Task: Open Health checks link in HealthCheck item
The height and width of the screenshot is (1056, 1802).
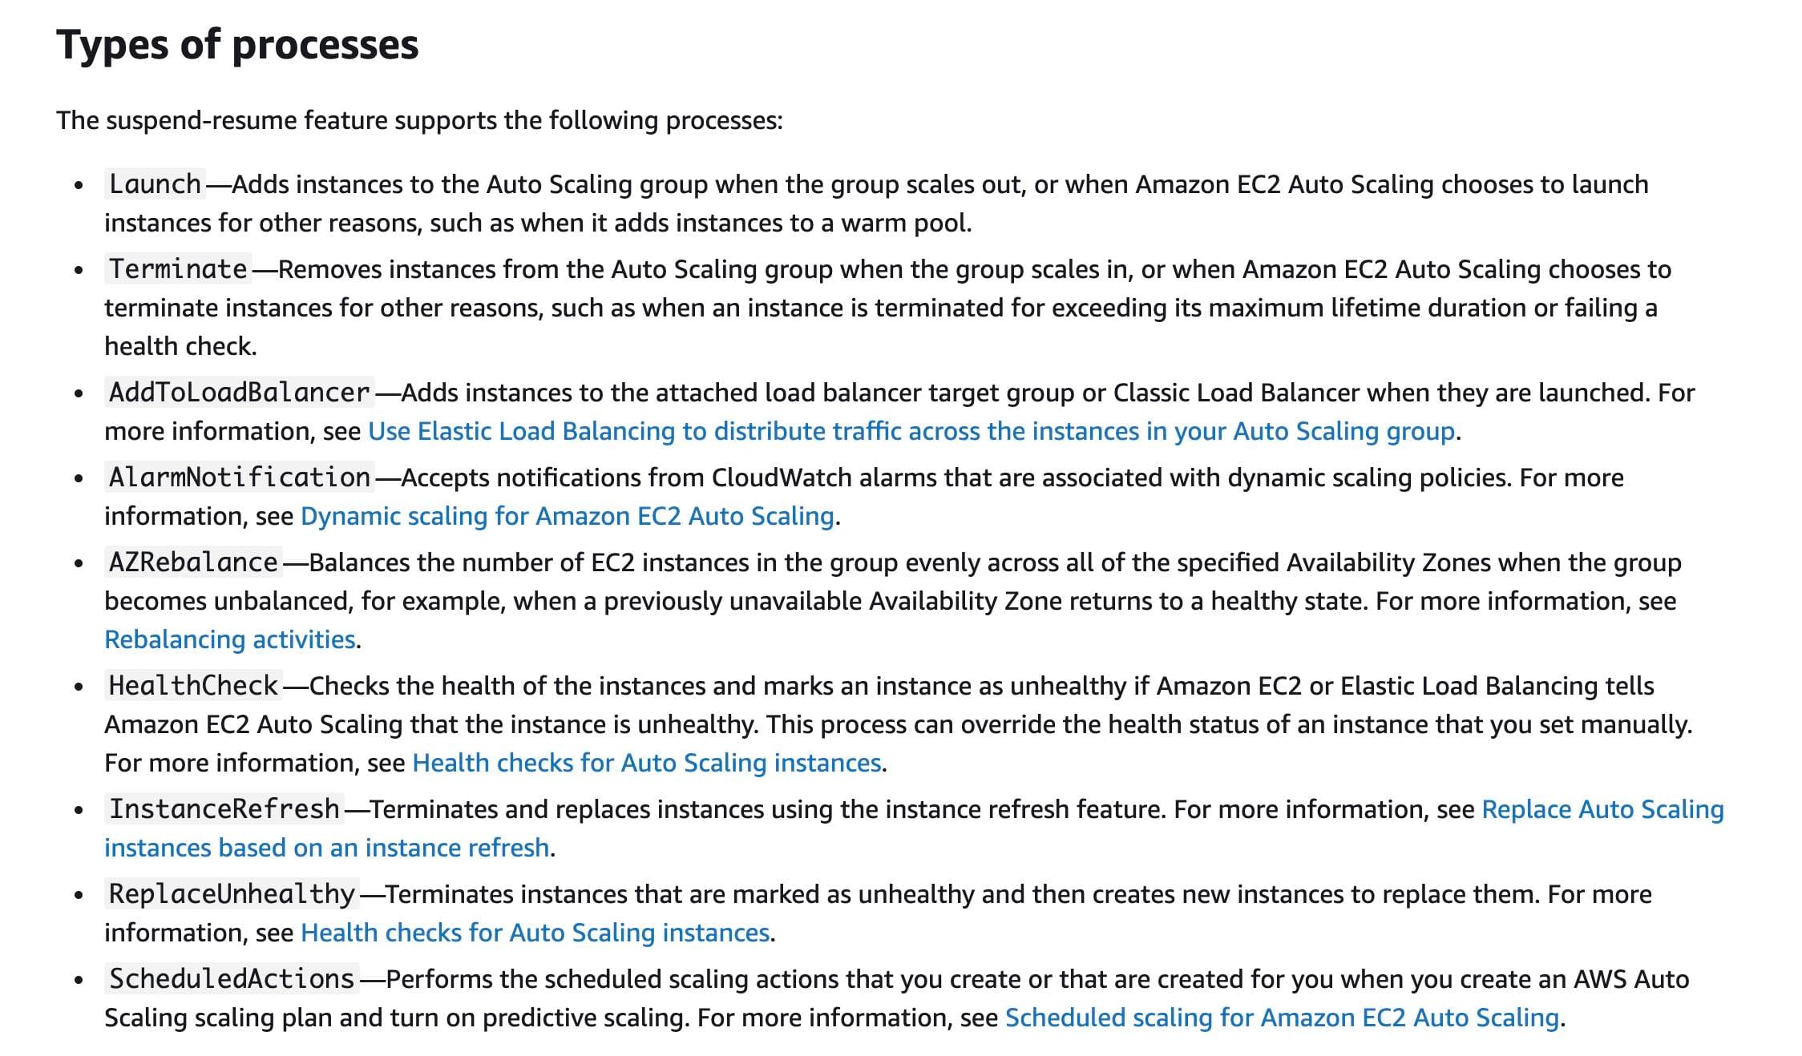Action: 646,764
